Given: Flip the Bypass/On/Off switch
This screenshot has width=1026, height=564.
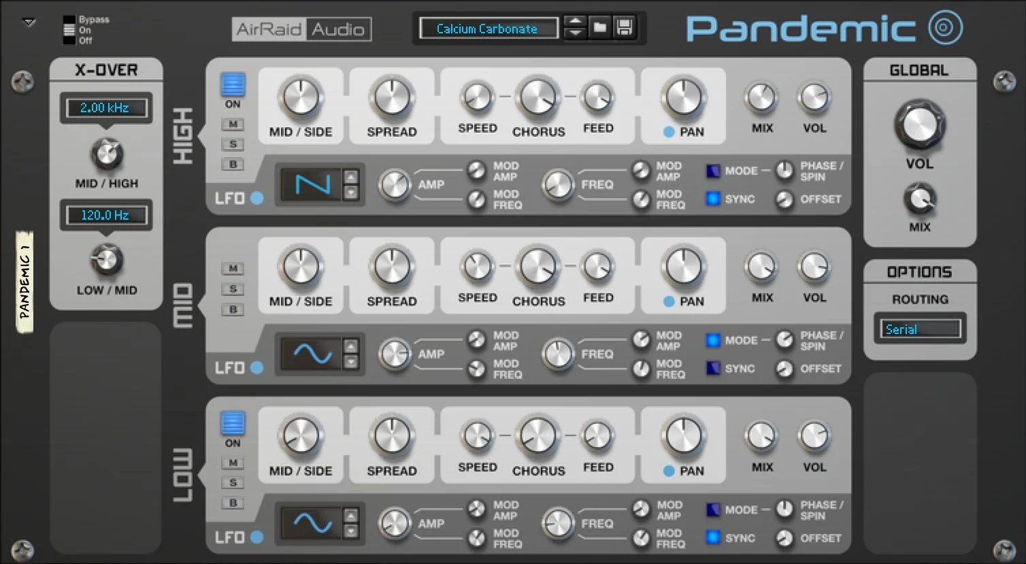Looking at the screenshot, I should 69,30.
